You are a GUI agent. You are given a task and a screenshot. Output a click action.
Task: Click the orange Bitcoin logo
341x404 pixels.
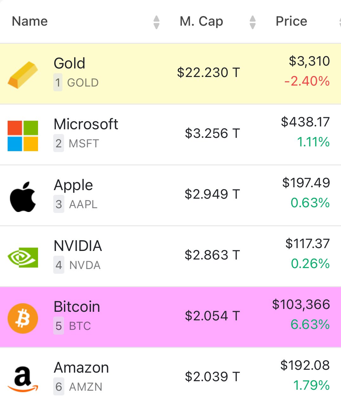23,318
